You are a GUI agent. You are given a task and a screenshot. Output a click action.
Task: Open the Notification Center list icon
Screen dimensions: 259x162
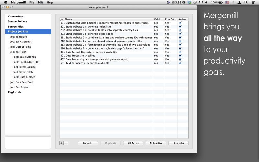click(x=253, y=2)
